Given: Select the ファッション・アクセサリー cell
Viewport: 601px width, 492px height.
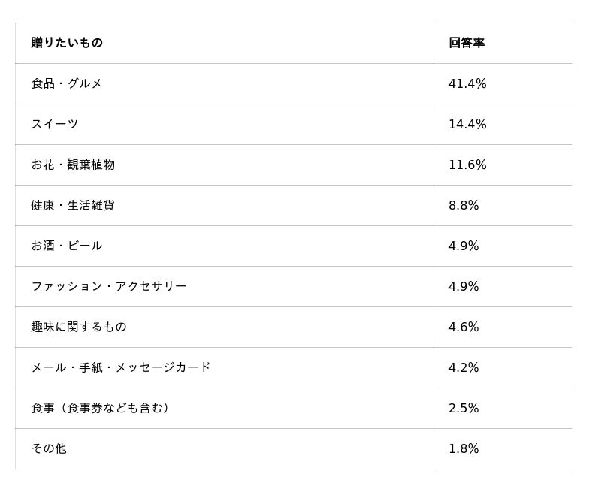Looking at the screenshot, I should 109,286.
